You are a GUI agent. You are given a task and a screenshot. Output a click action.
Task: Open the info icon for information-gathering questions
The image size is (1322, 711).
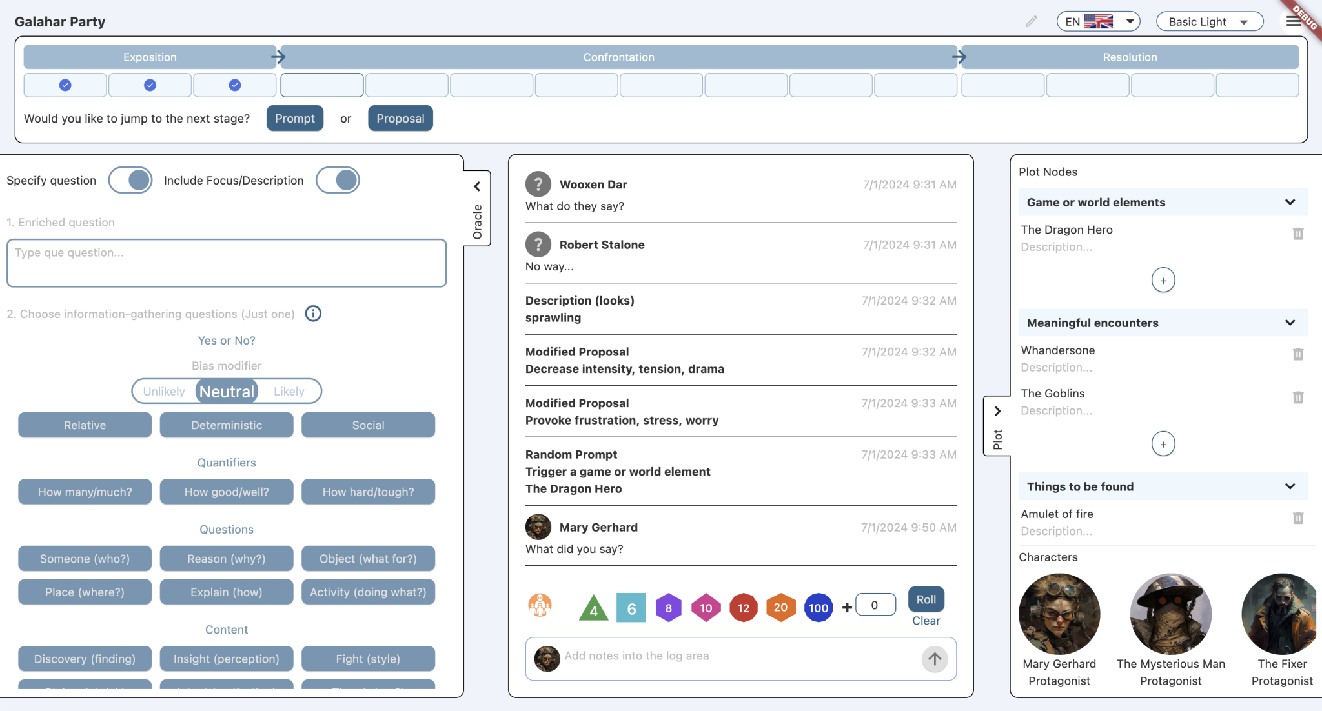313,314
